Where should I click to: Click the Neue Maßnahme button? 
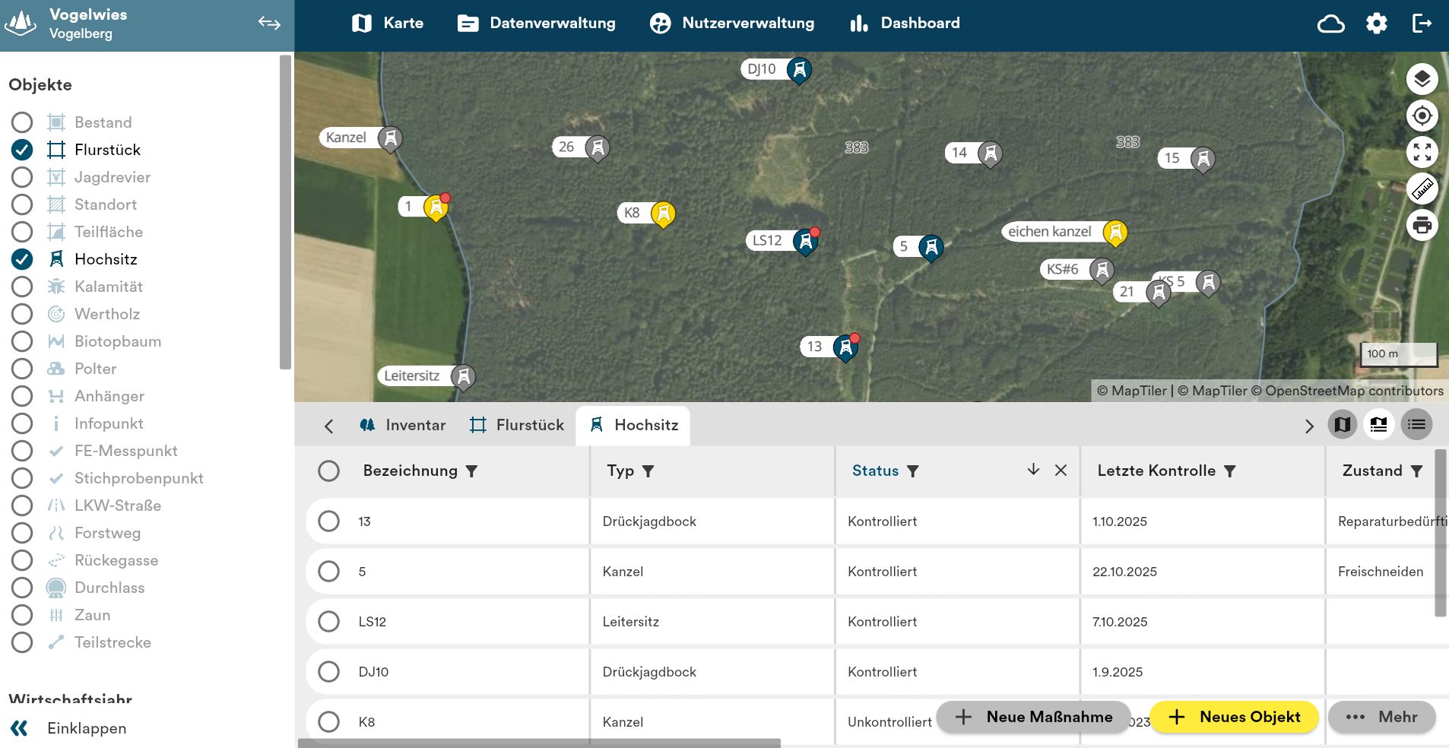[1033, 717]
